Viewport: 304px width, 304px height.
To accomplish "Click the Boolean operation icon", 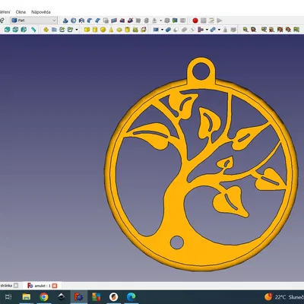I will (168, 30).
